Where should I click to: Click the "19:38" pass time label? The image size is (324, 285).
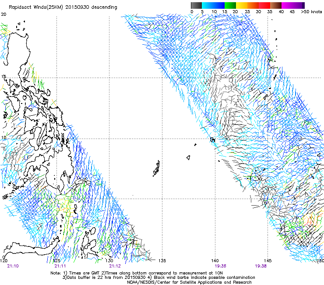261,266
